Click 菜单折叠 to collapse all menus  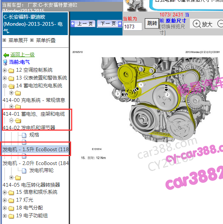pos(45,40)
